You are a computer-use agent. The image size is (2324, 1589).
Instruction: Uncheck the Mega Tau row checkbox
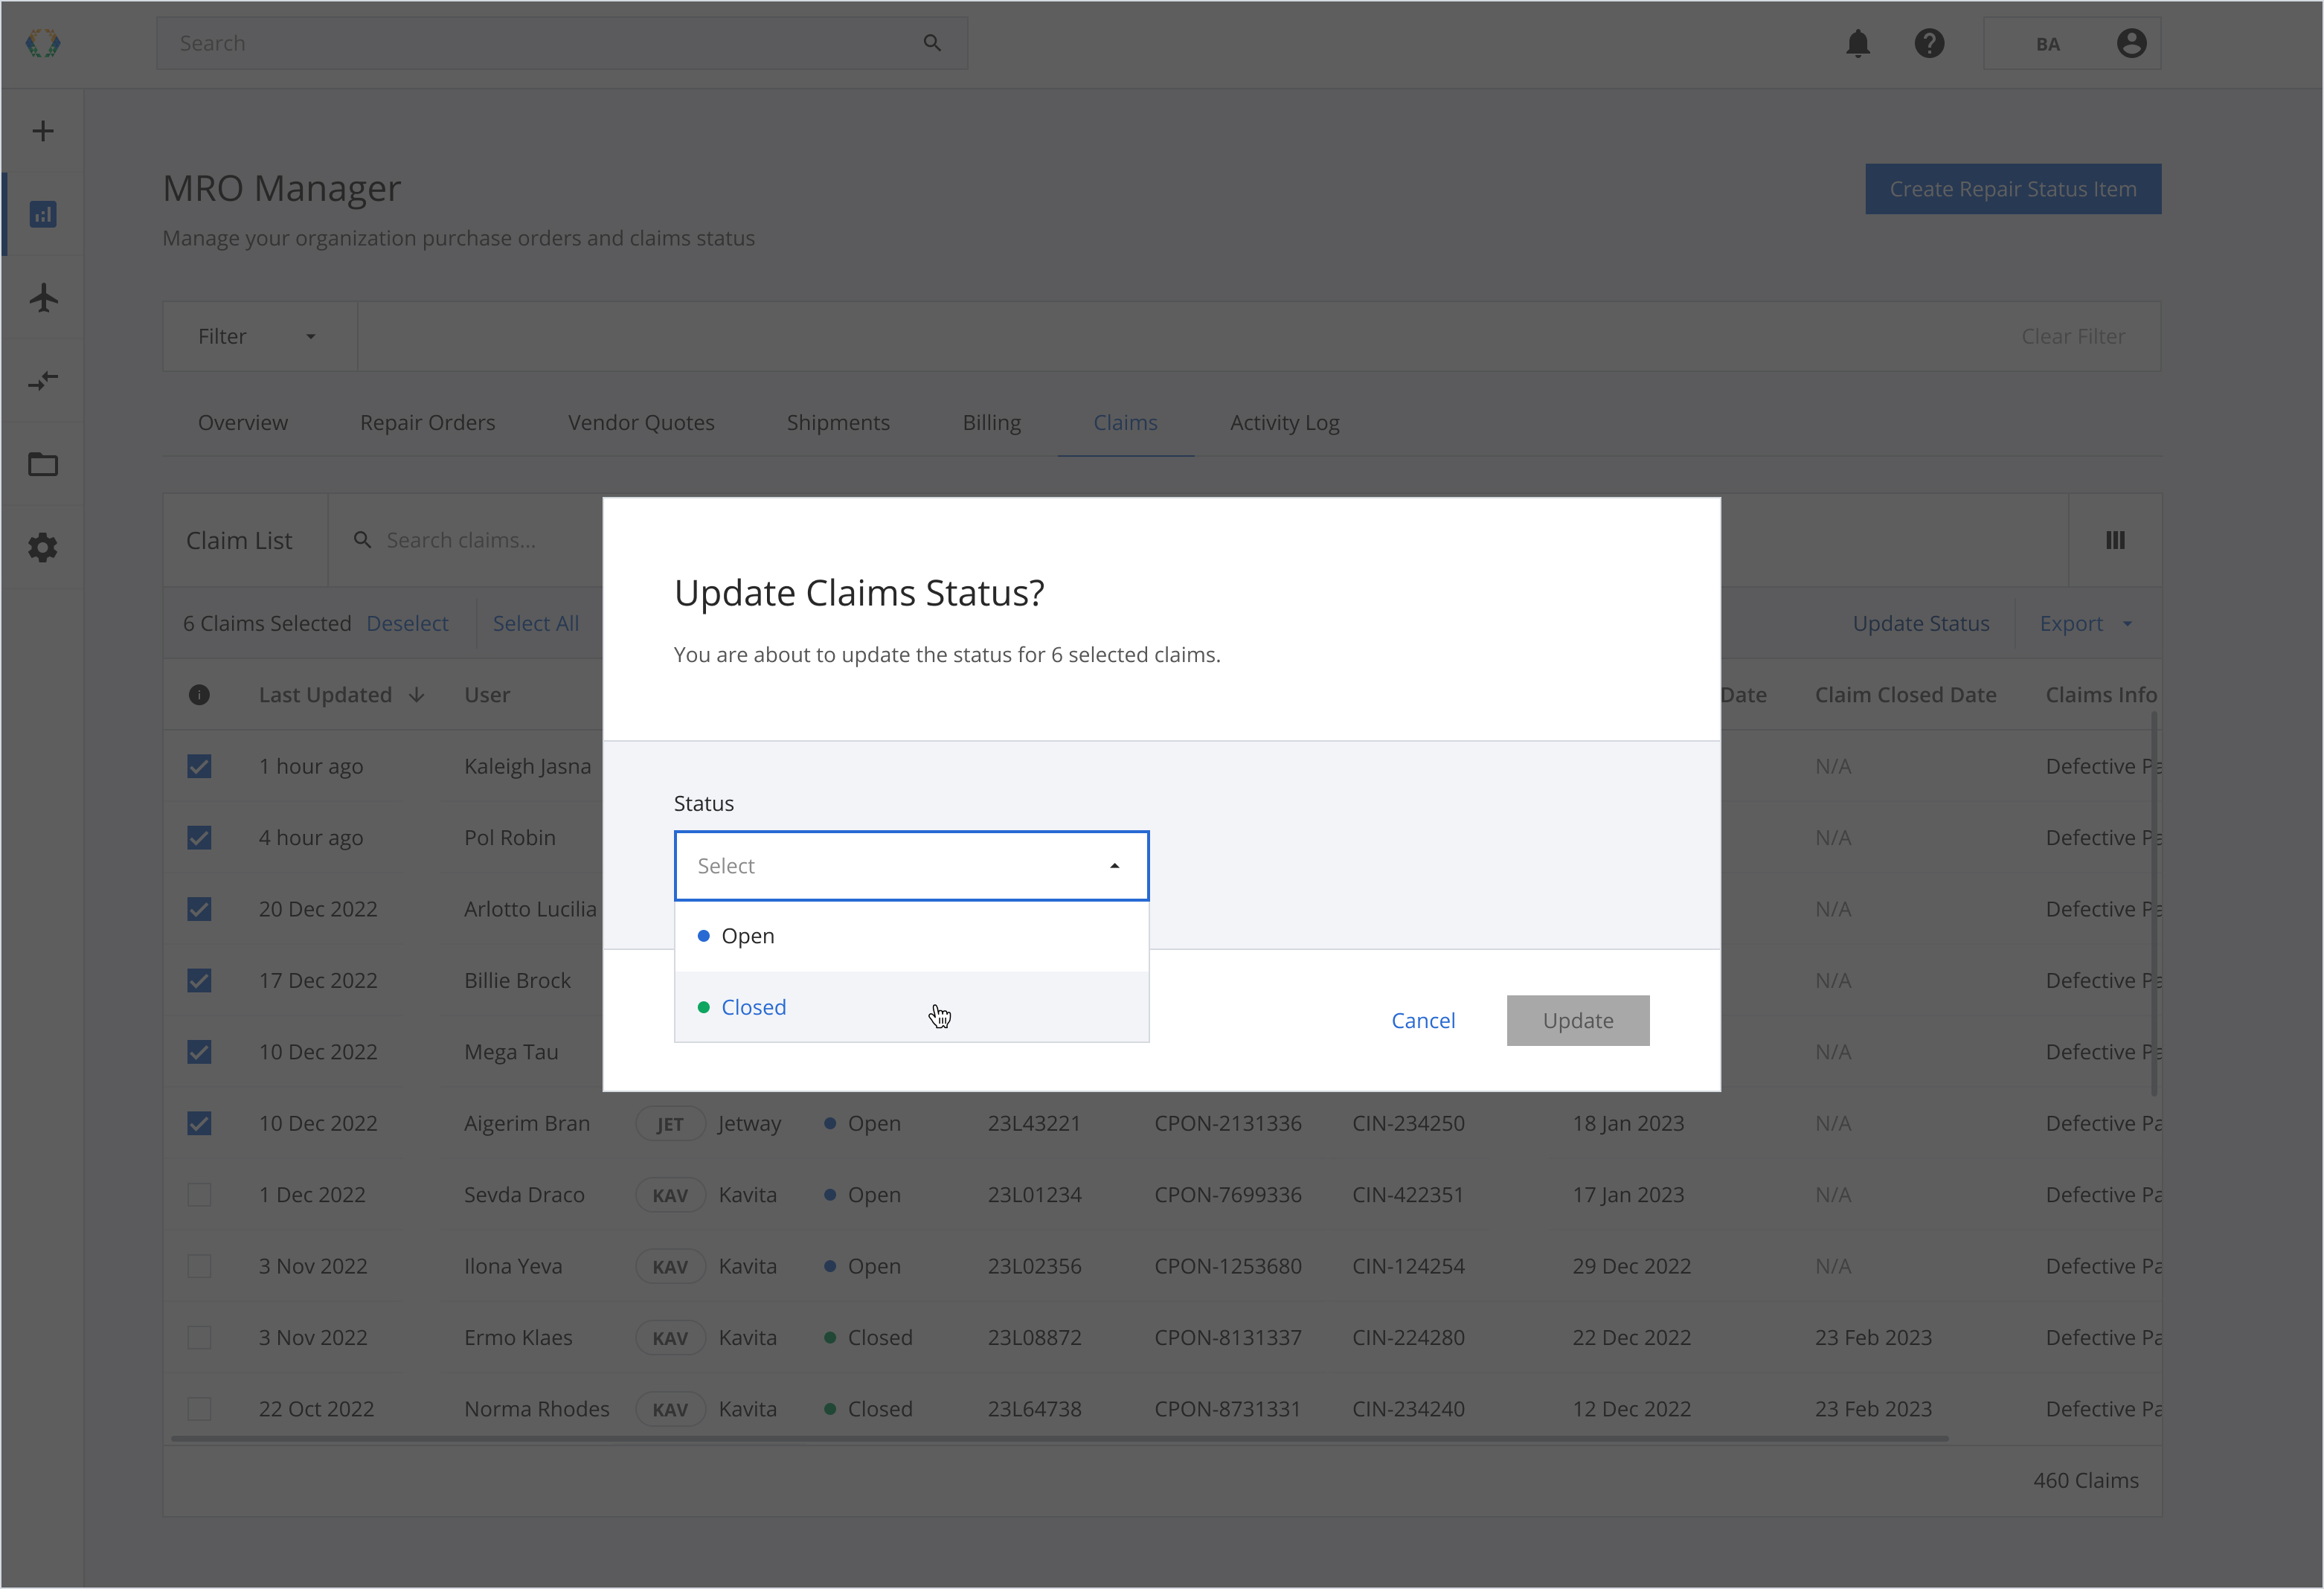(x=199, y=1052)
